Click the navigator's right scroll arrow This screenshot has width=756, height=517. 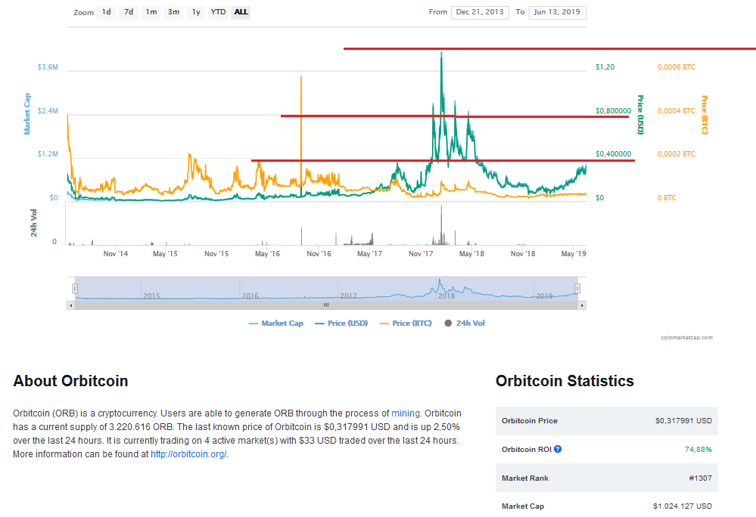click(x=582, y=305)
